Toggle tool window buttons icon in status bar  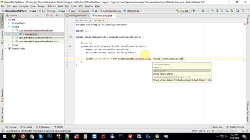[3, 131]
